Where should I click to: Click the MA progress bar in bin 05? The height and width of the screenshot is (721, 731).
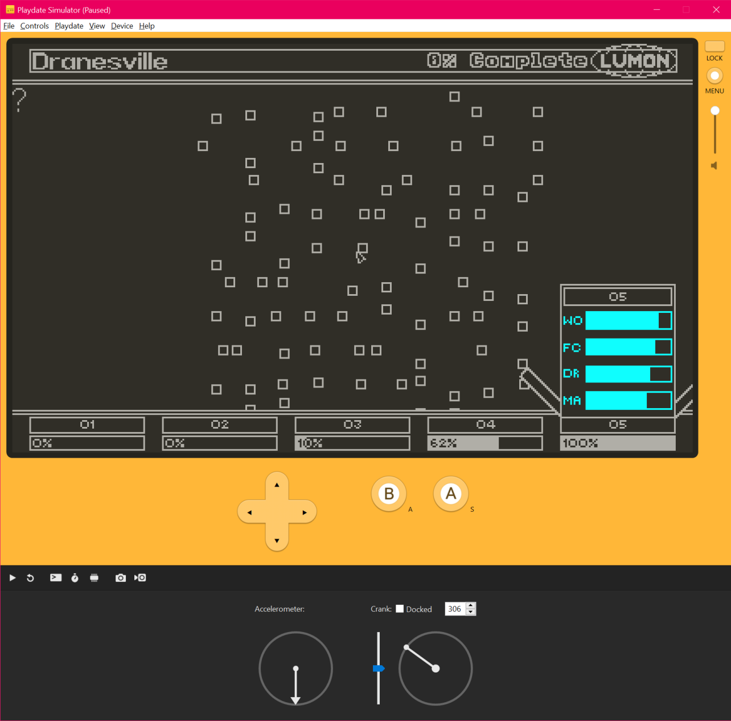coord(629,400)
